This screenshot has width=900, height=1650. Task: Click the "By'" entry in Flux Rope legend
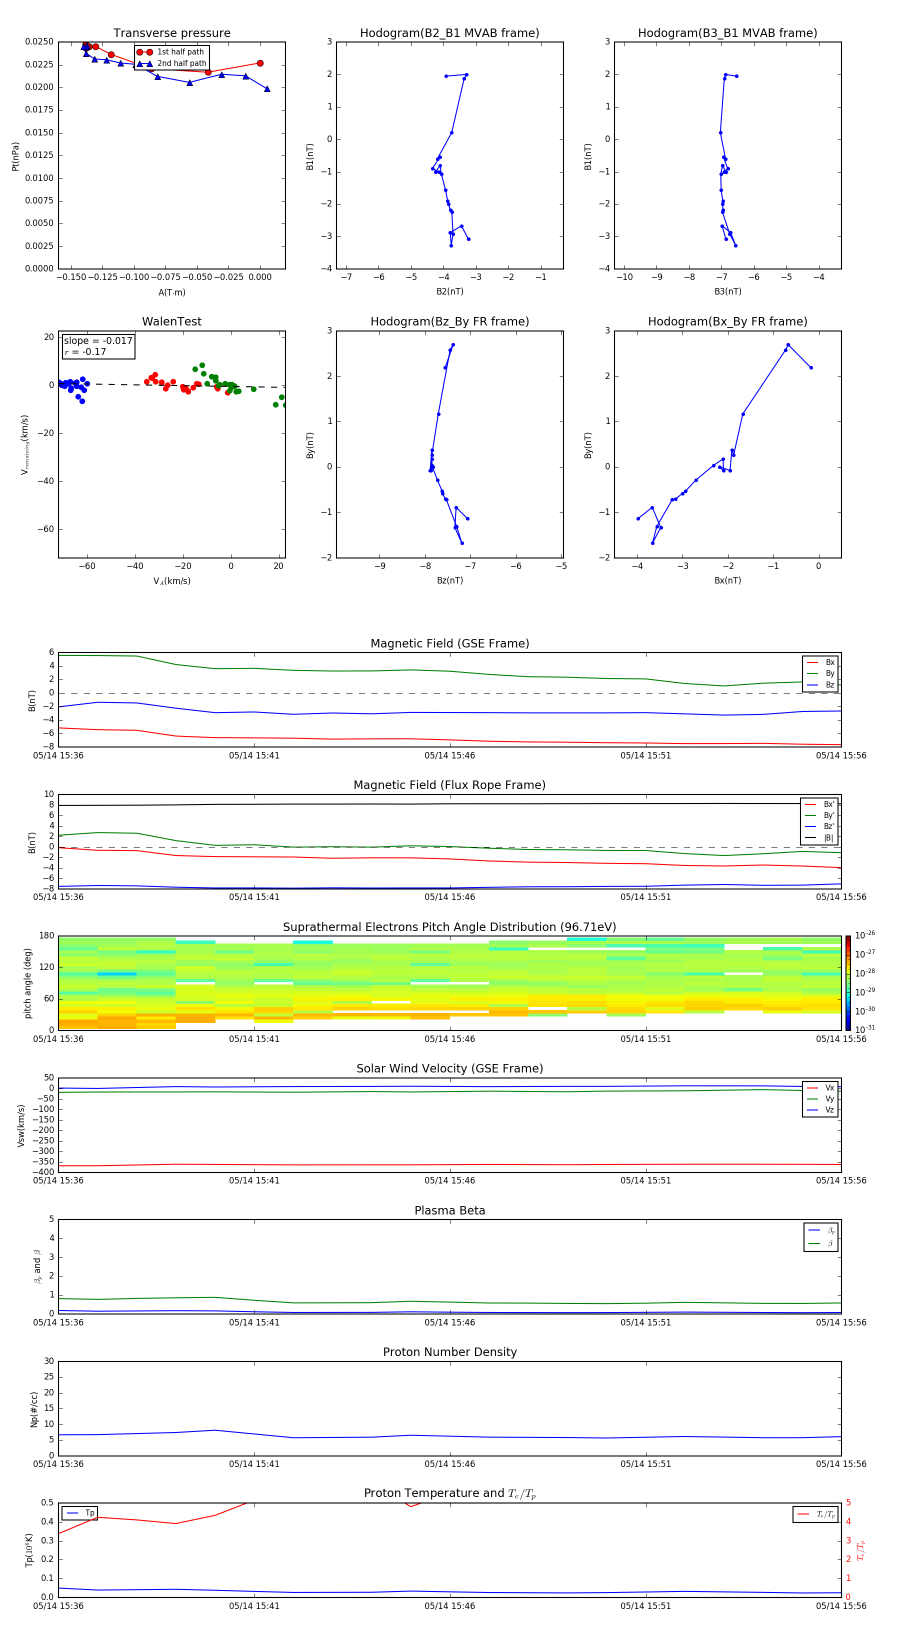(x=820, y=816)
